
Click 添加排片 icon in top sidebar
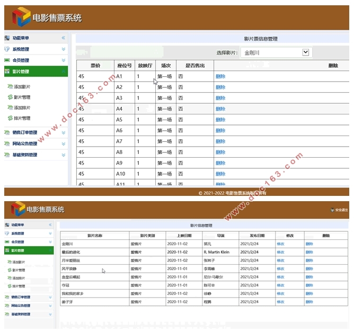coord(10,107)
